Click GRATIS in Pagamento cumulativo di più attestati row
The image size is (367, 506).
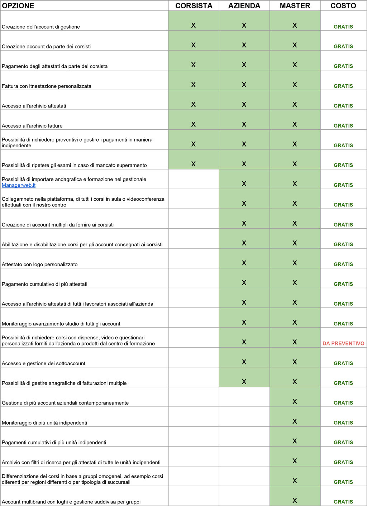(343, 284)
